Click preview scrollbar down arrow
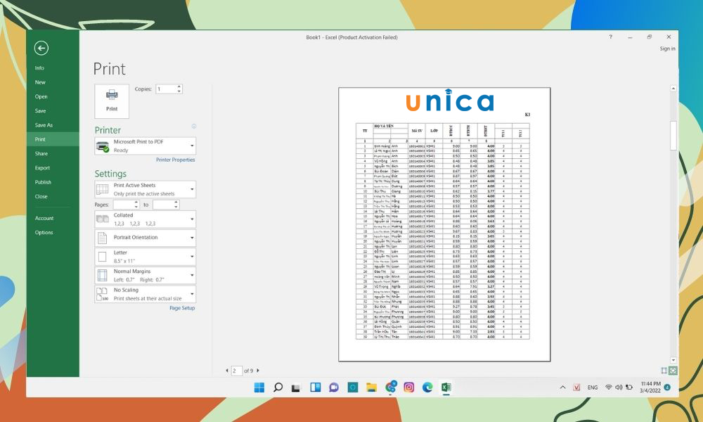This screenshot has height=422, width=703. point(673,360)
